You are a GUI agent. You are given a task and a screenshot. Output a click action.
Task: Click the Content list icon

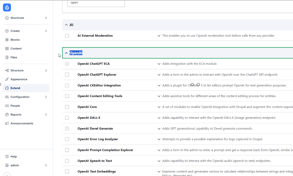pos(7,49)
